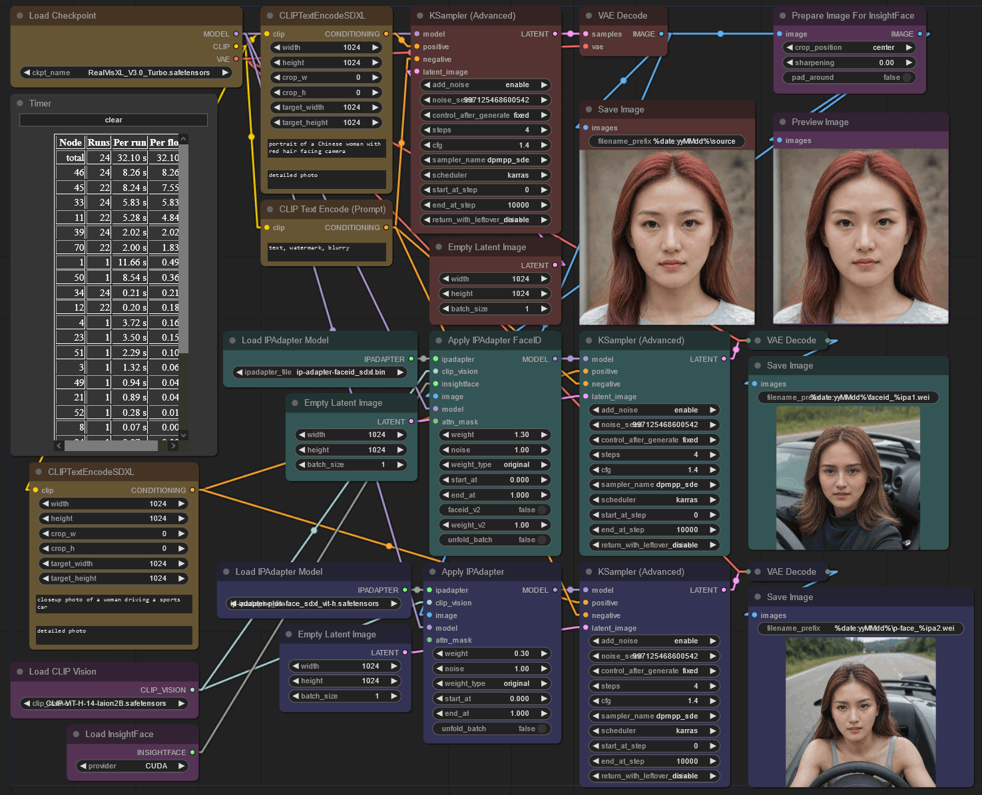Collapse the Timer node via its title dot

coord(20,103)
